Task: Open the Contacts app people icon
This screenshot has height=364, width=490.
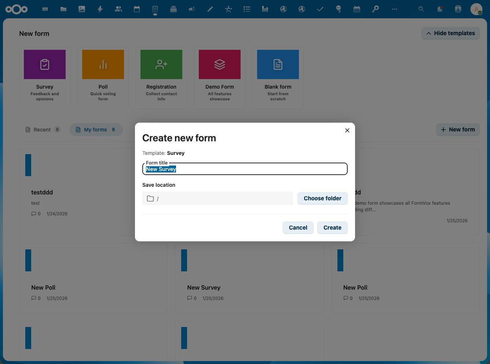Action: 118,9
